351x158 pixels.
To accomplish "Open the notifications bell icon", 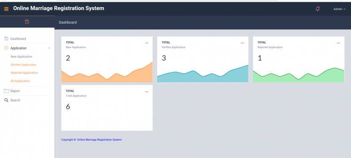I will click(x=318, y=9).
